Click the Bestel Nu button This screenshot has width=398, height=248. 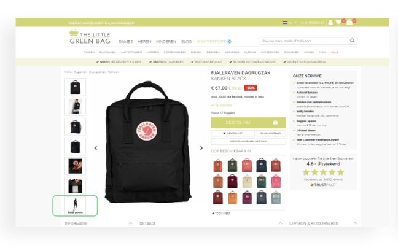coord(248,123)
